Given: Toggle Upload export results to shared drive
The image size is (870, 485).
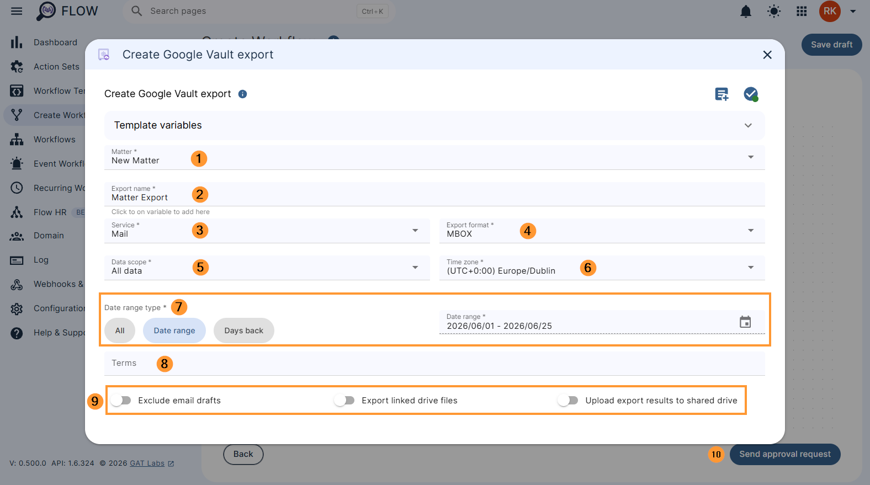Looking at the screenshot, I should pos(567,401).
